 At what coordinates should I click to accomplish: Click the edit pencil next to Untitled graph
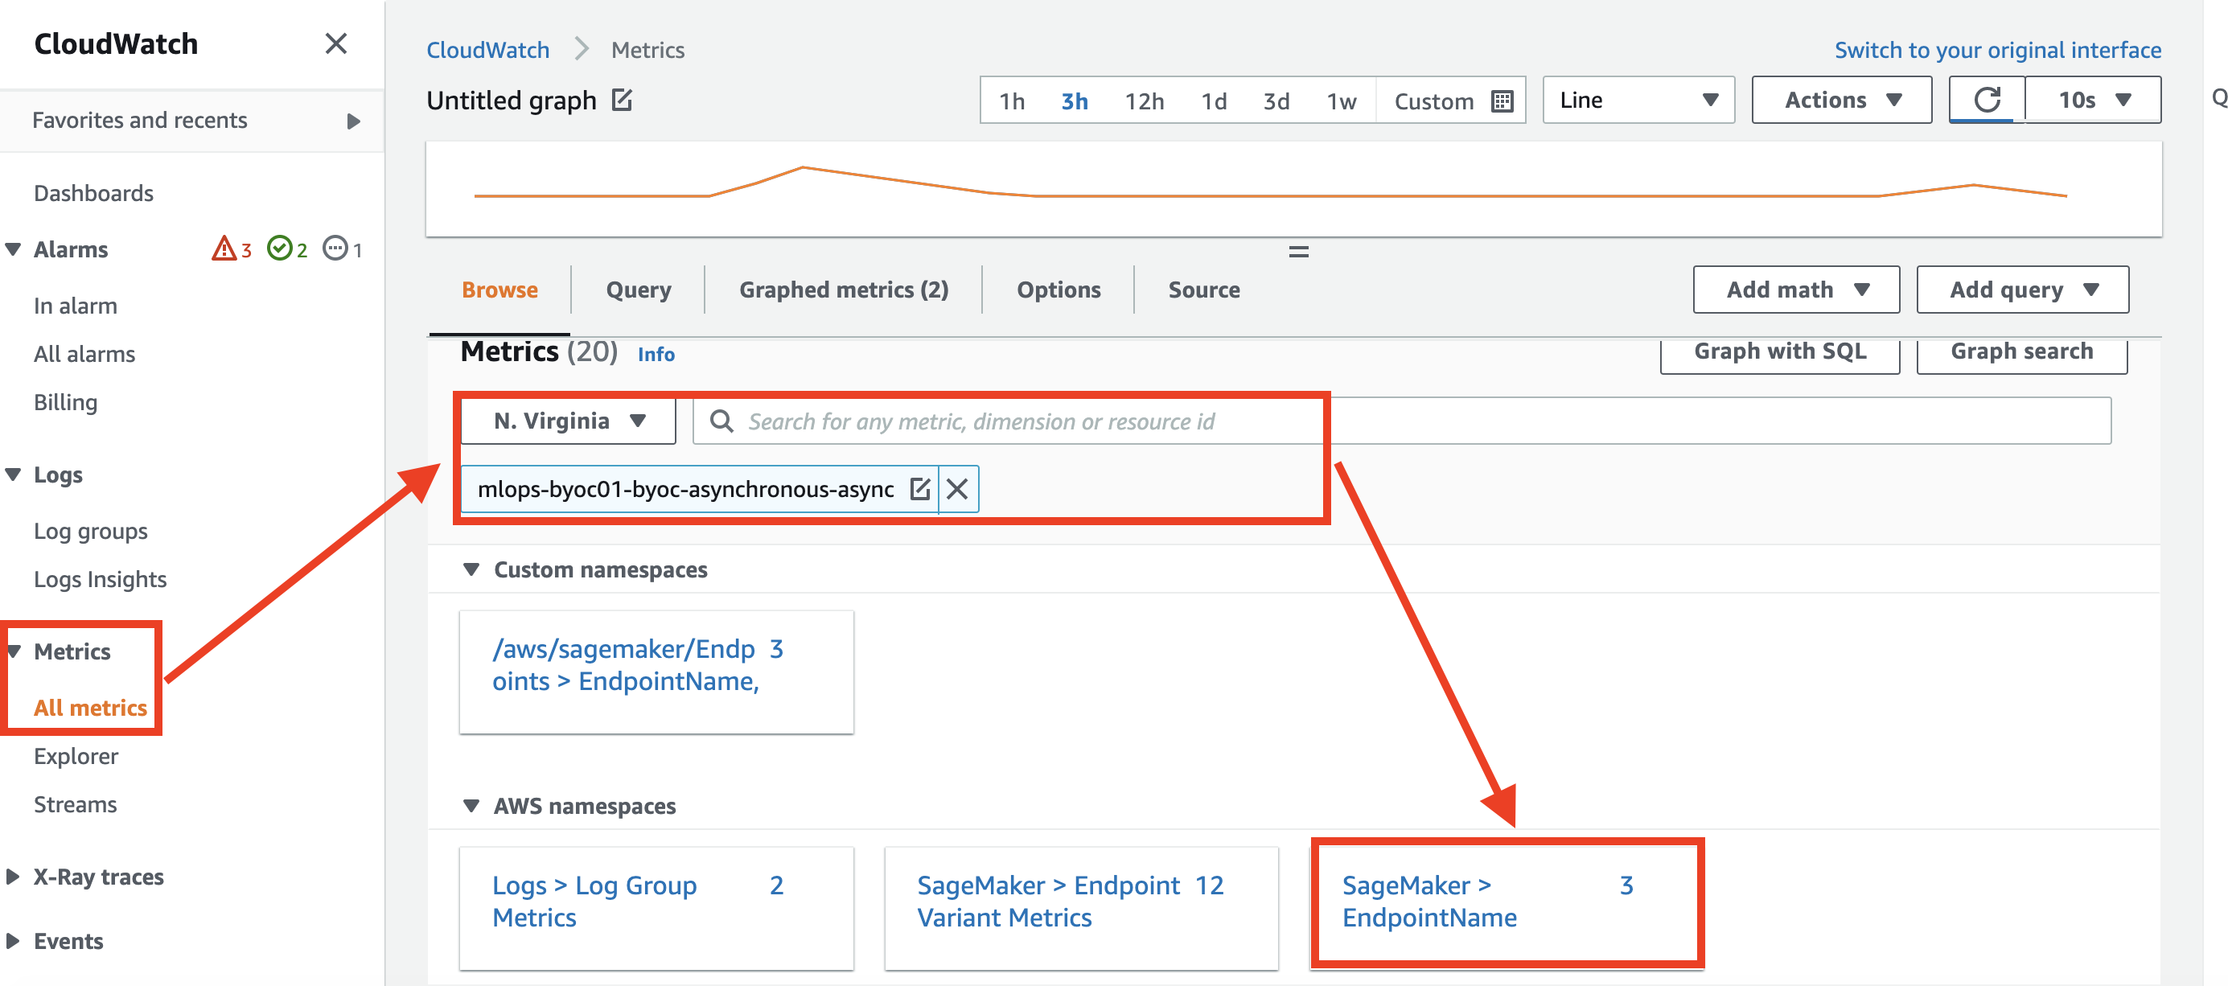tap(622, 101)
